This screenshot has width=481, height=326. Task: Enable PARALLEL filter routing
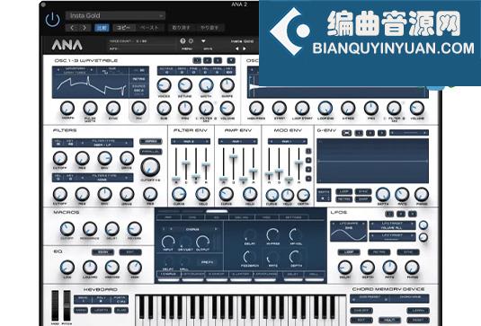151,152
